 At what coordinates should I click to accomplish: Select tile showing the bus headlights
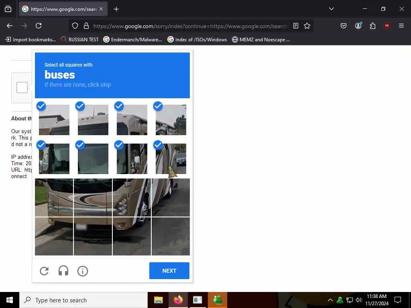coord(132,197)
